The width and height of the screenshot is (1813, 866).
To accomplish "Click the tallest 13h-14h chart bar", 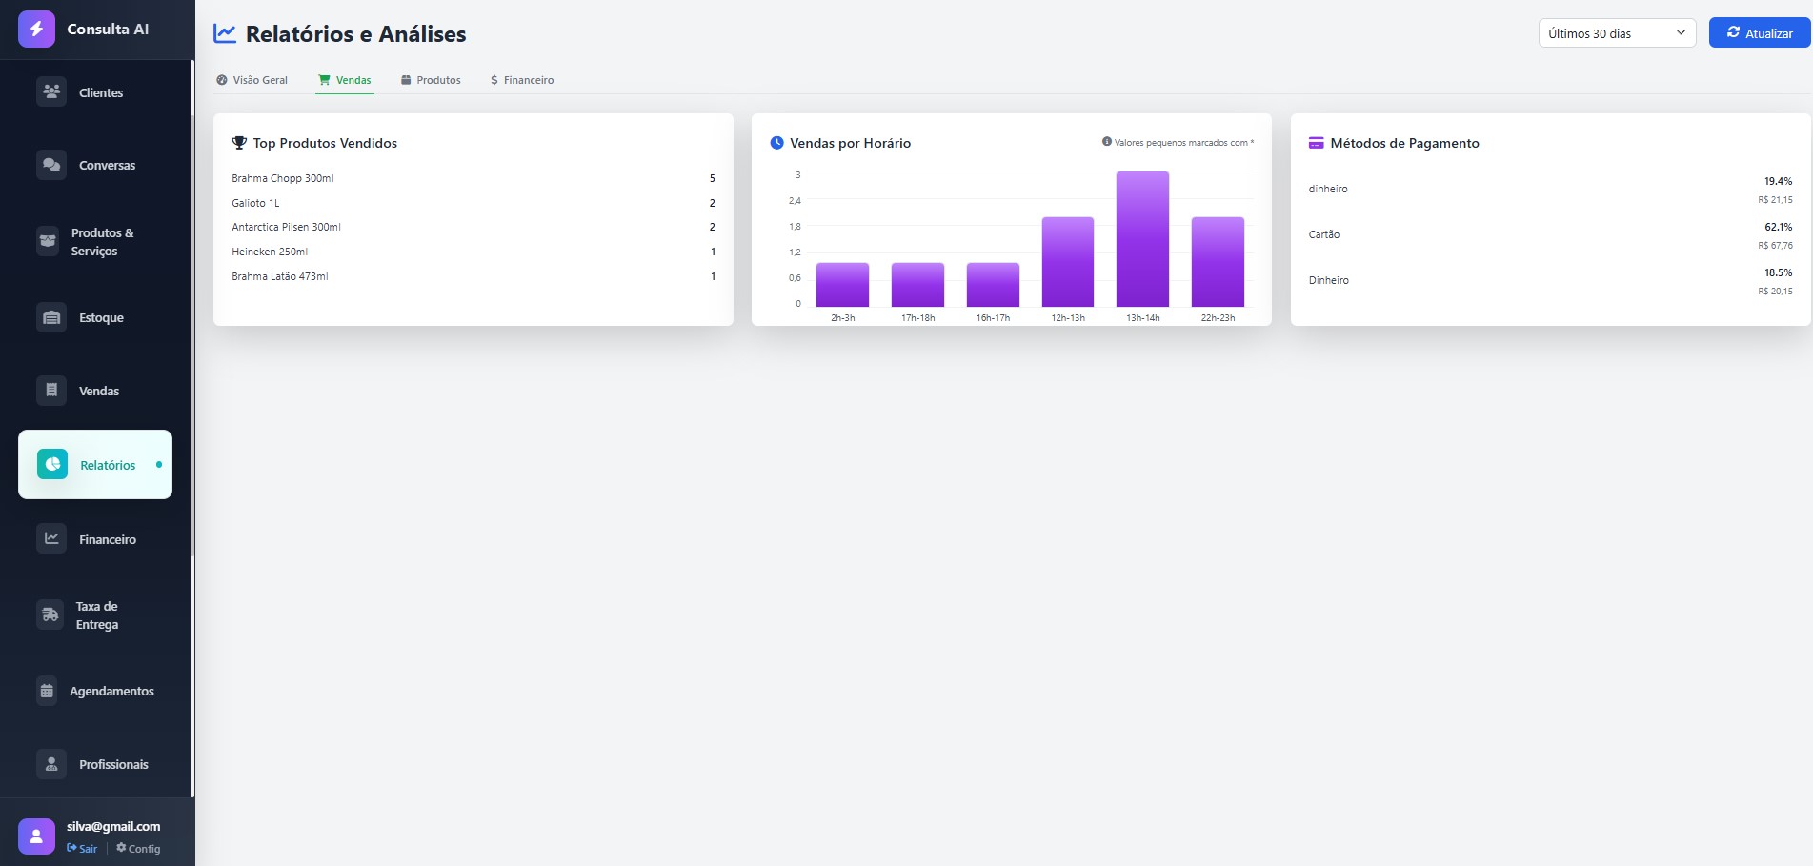I will click(x=1142, y=239).
